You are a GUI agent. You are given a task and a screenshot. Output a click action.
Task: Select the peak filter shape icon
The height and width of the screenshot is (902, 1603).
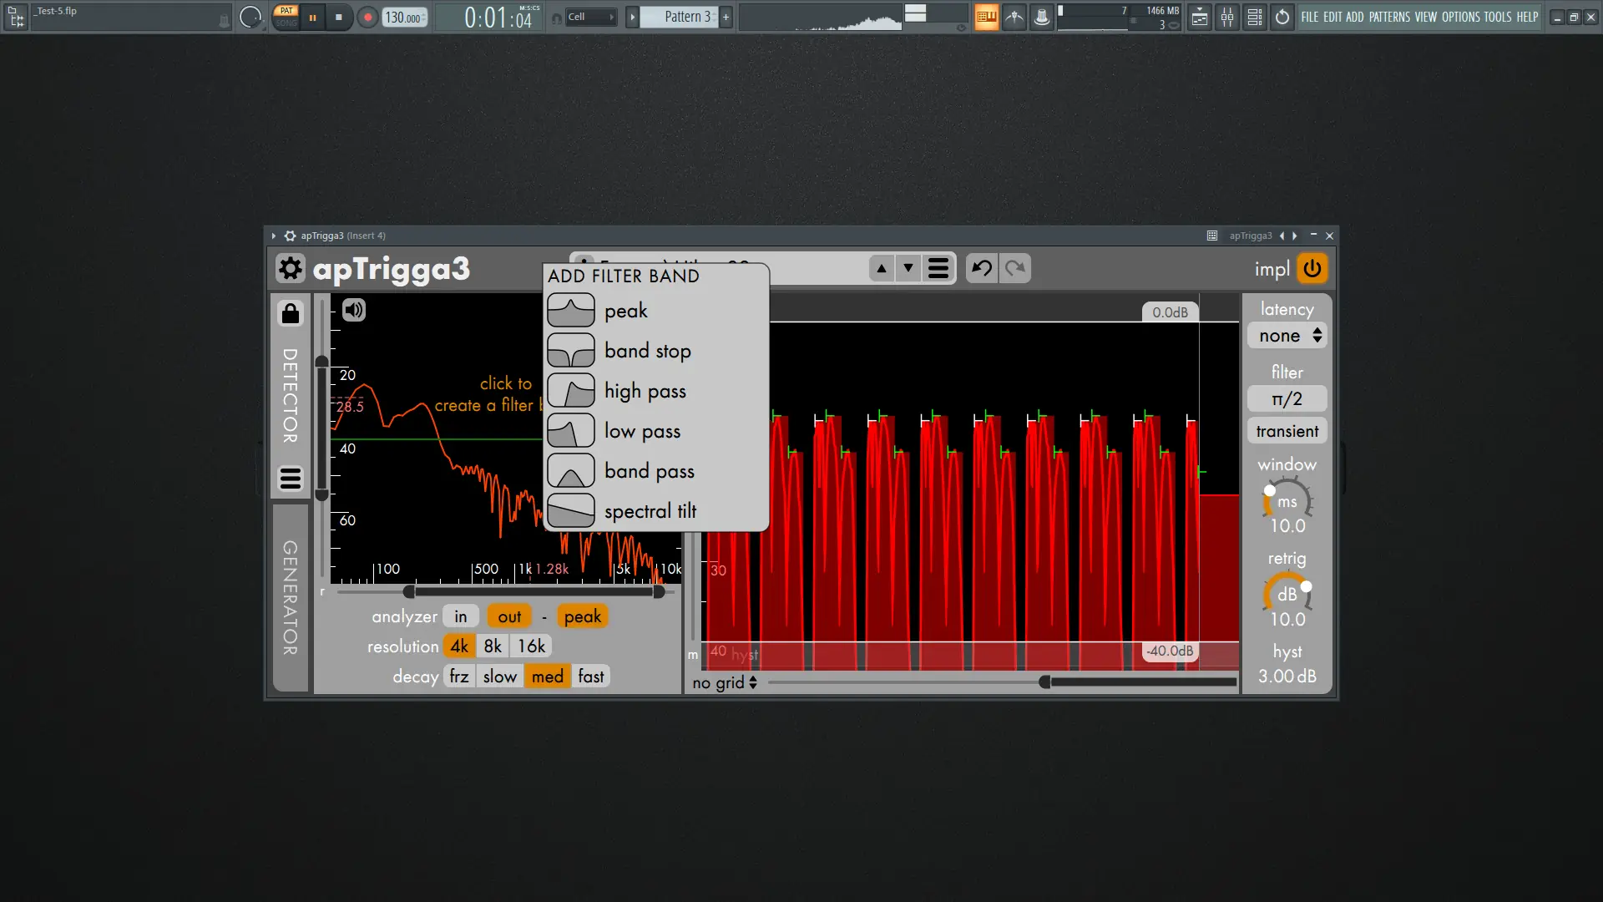(x=571, y=311)
